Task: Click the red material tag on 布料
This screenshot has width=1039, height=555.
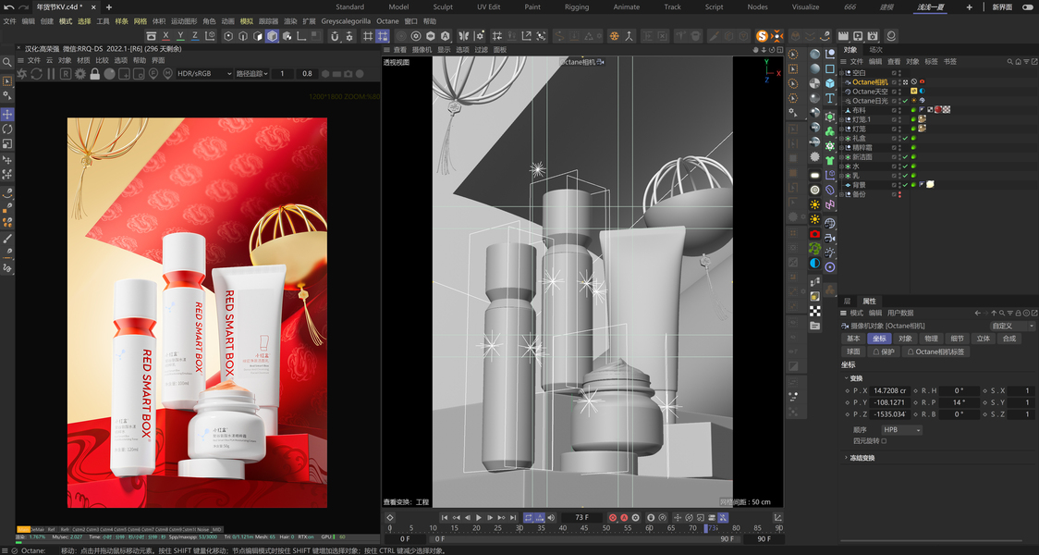Action: (x=938, y=110)
